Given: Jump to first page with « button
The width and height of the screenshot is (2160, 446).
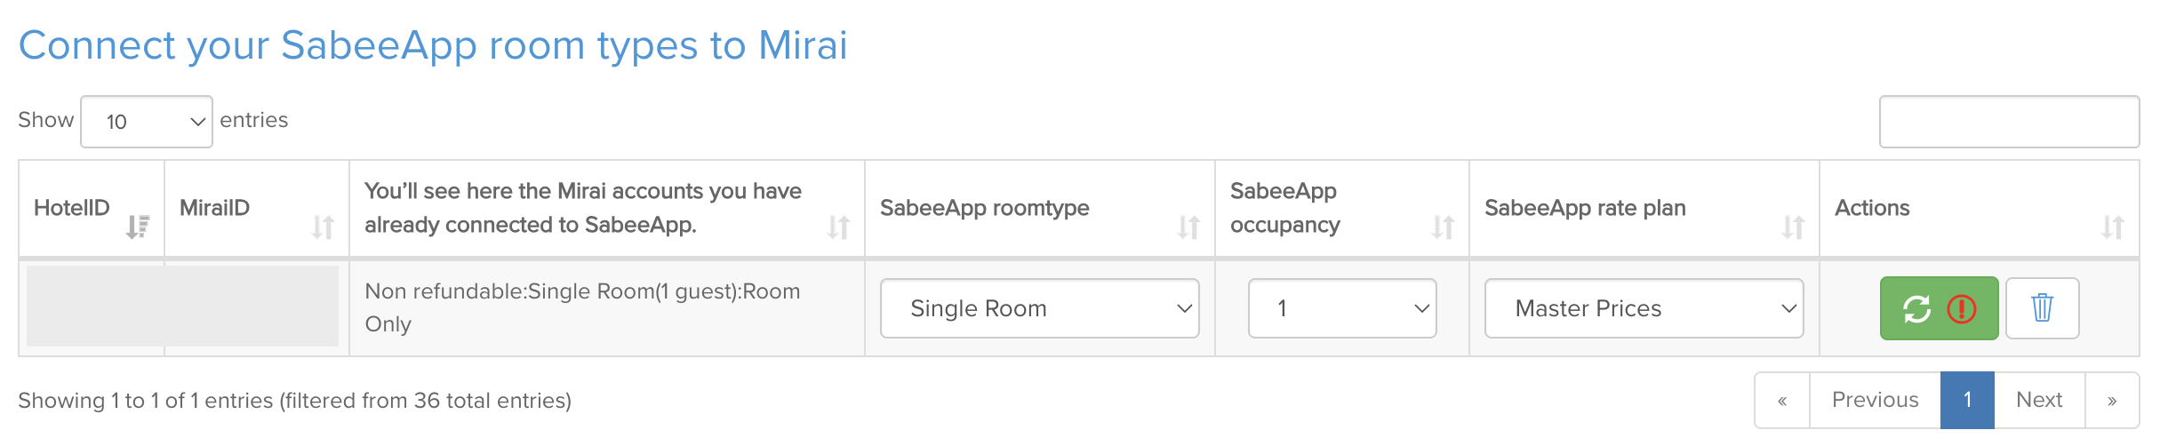Looking at the screenshot, I should coord(1782,400).
